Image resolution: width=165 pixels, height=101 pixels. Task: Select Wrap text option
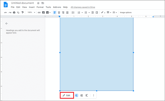coord(82,95)
